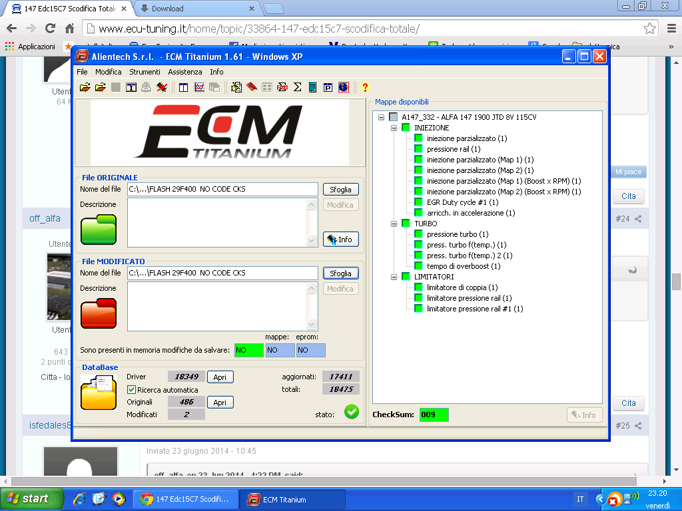This screenshot has width=682, height=511.
Task: Open the Strumenti menu
Action: 145,72
